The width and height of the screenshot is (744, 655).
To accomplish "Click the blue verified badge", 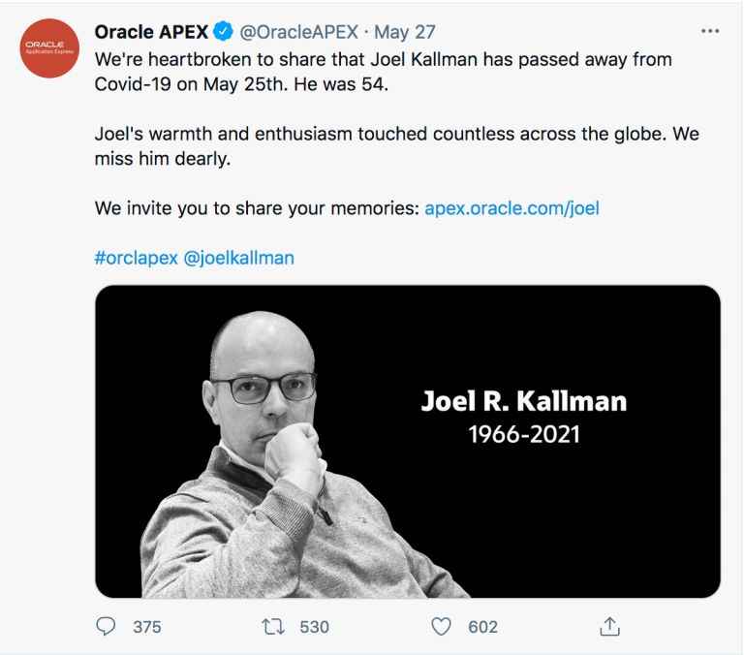I will 222,32.
